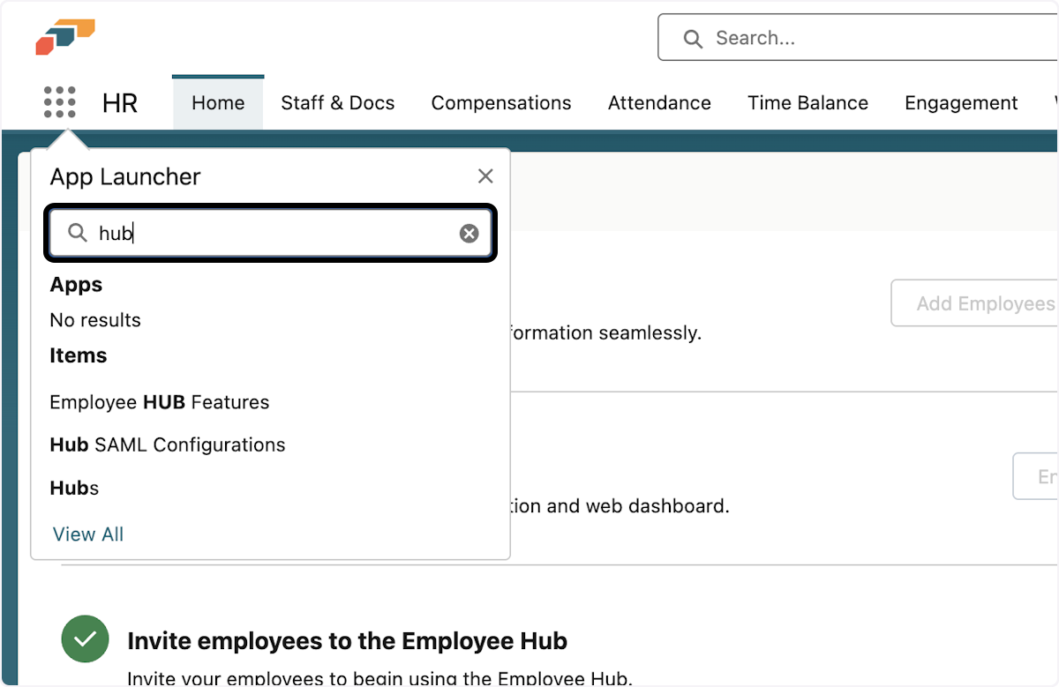Choose the Hubs item in the results
This screenshot has width=1059, height=687.
tap(75, 488)
